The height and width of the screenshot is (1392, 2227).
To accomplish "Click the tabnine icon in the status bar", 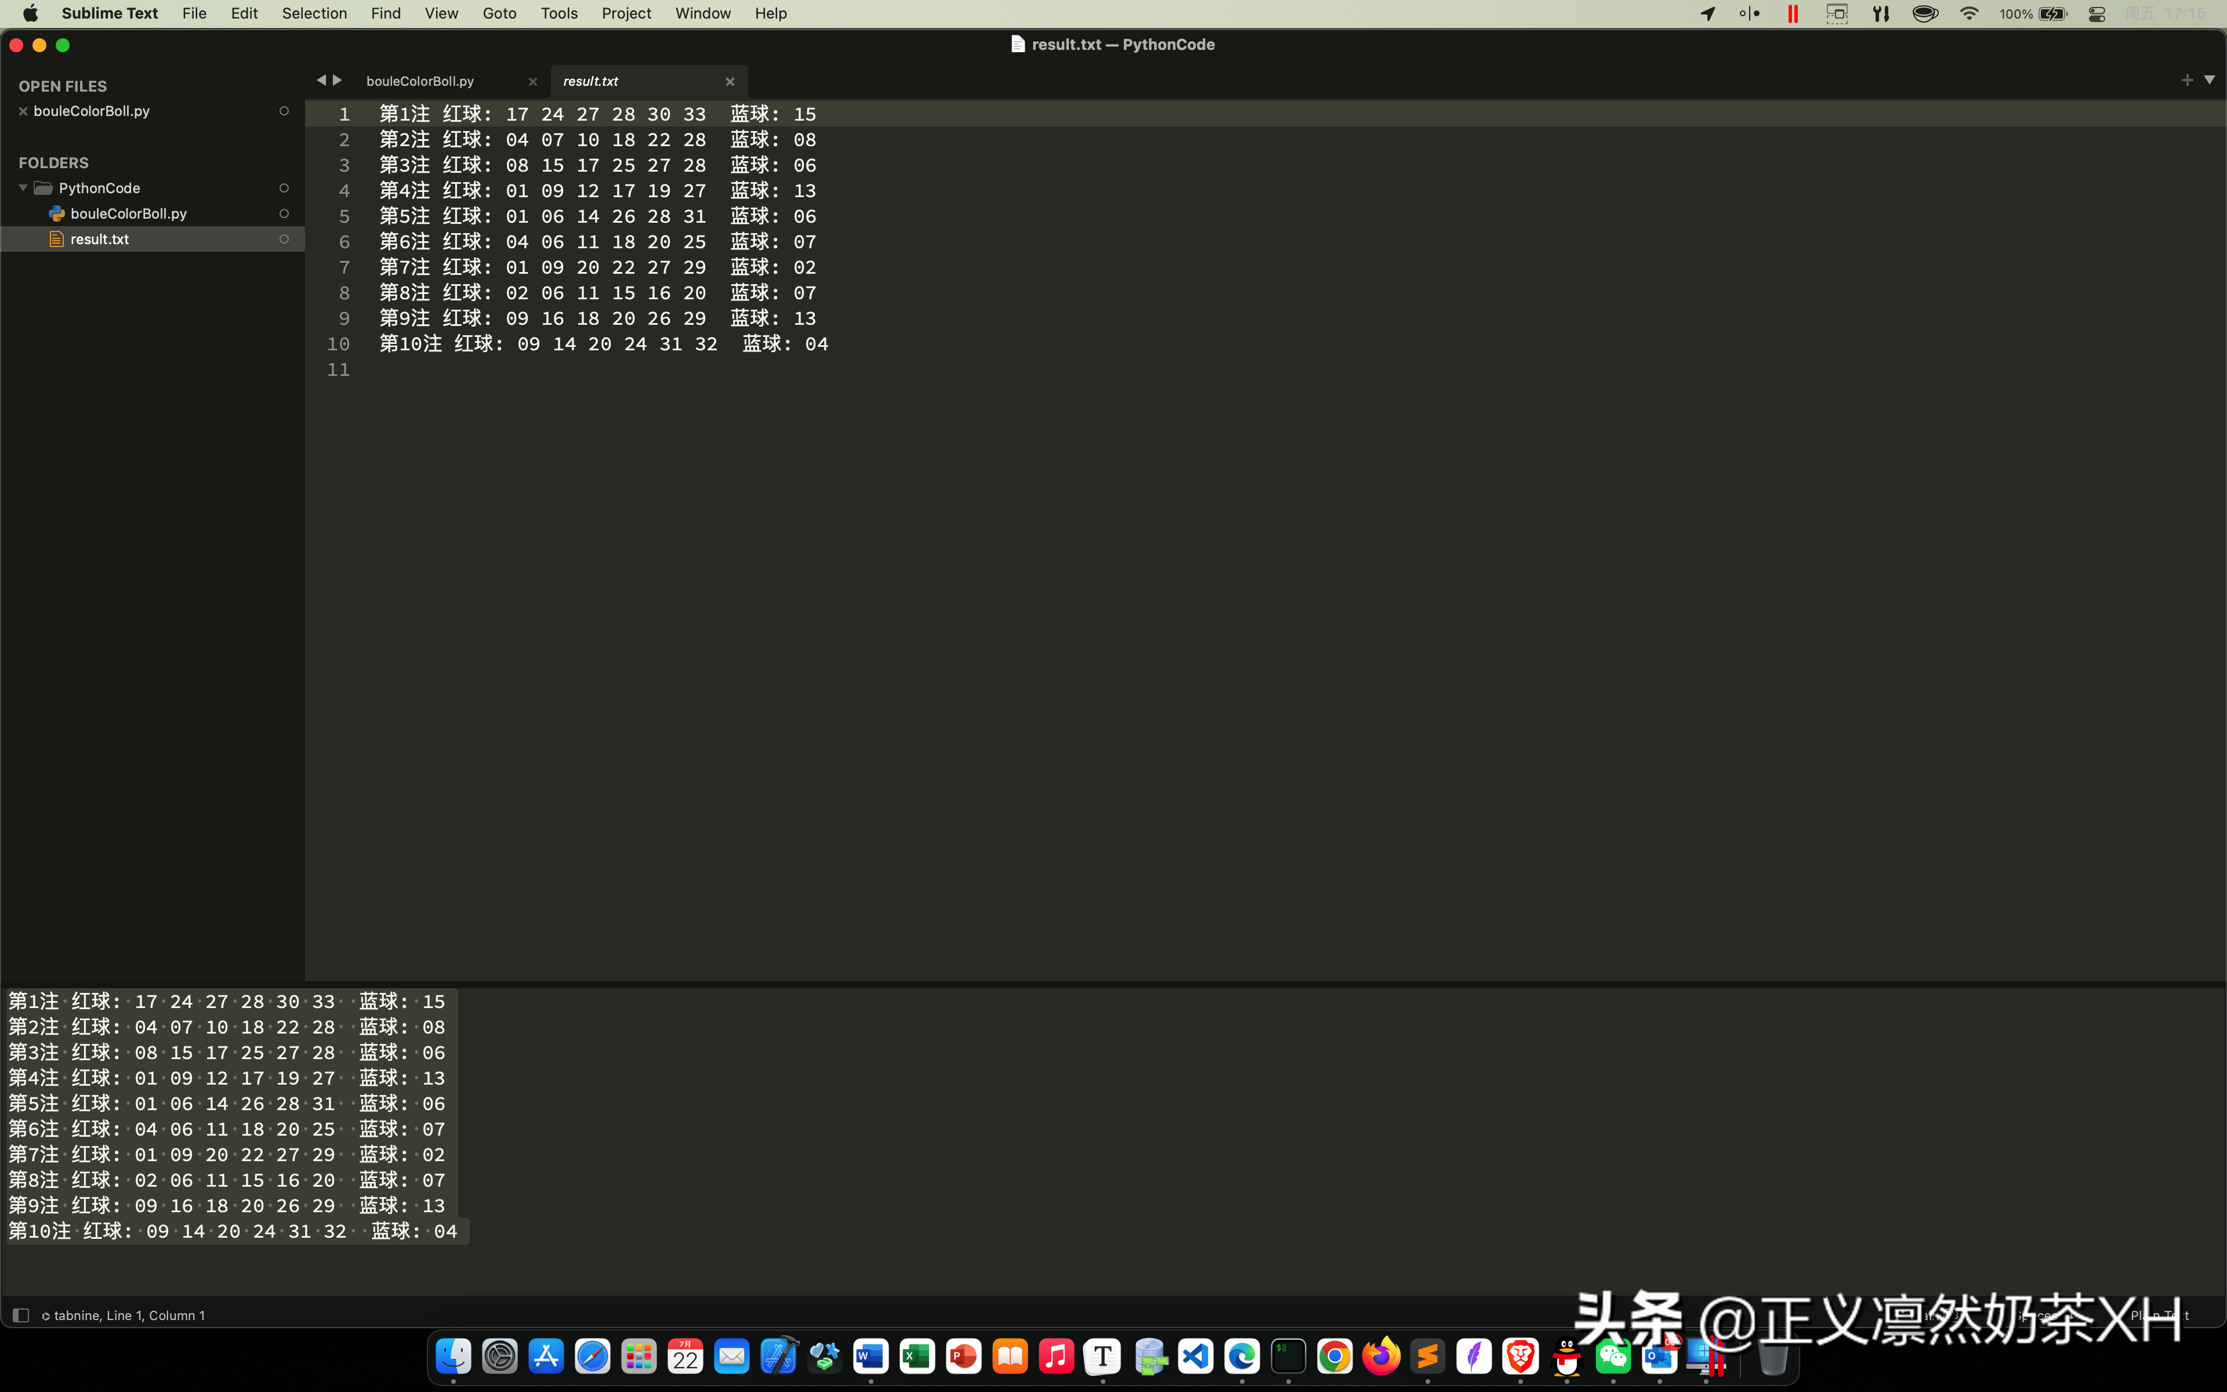I will pyautogui.click(x=45, y=1315).
